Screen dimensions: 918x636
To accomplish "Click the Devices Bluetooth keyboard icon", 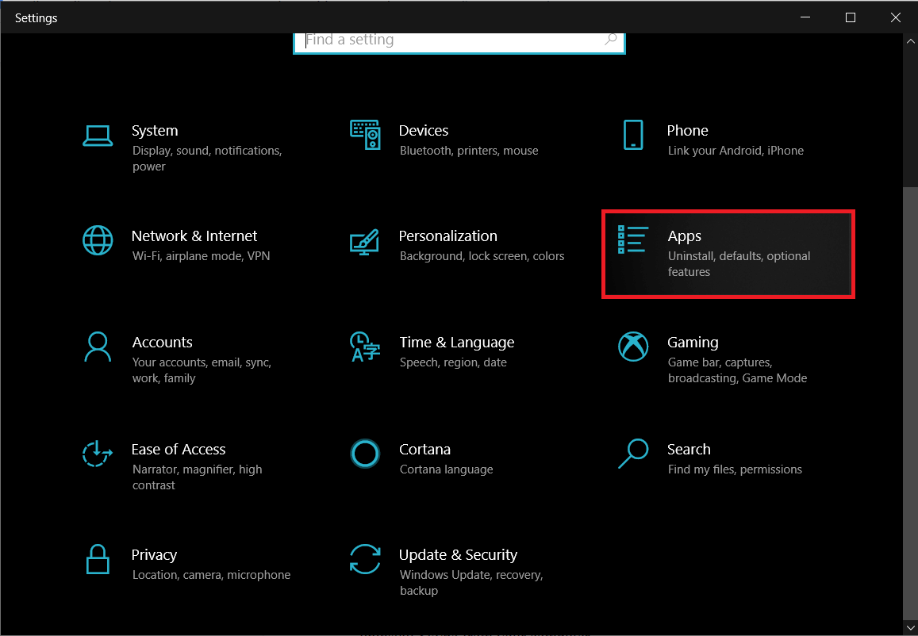I will point(365,135).
